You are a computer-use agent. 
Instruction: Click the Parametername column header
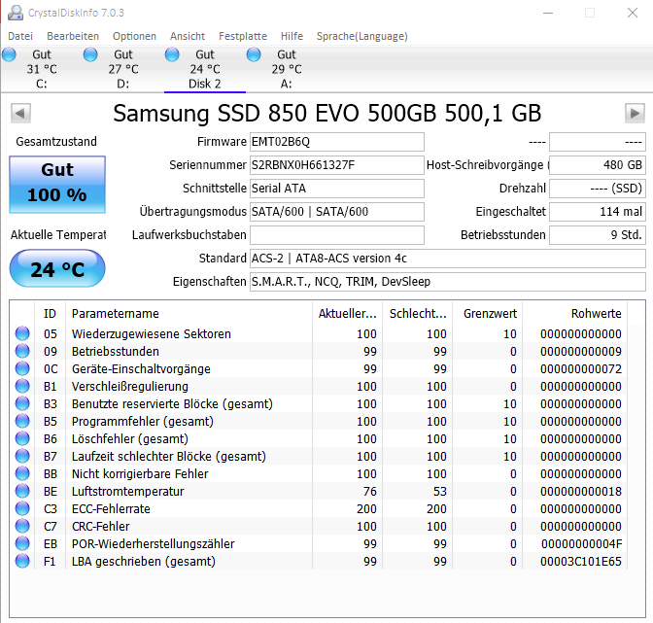[189, 314]
